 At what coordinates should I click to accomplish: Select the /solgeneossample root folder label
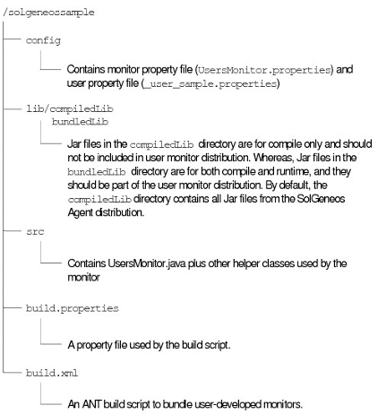pos(48,13)
